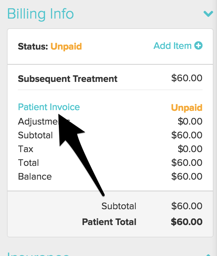
Task: Click the Total row label
Action: 29,163
